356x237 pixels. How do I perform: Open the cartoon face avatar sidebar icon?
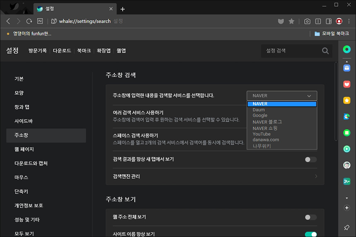[347, 165]
